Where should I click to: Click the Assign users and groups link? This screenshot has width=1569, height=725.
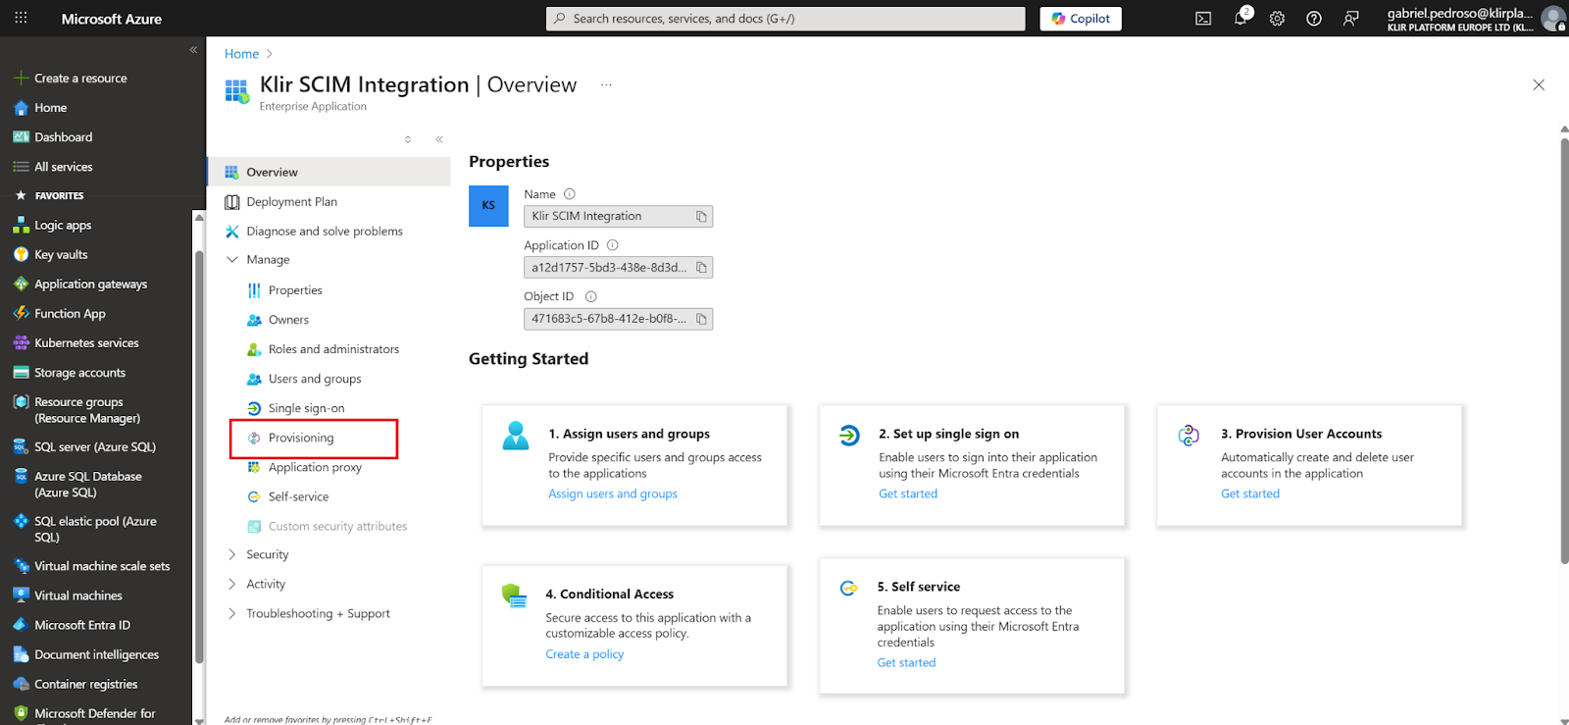[613, 493]
